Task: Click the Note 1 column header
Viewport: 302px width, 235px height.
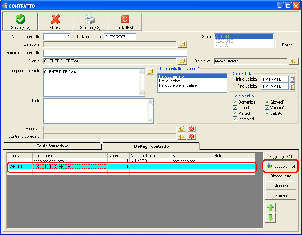Action: (192, 156)
